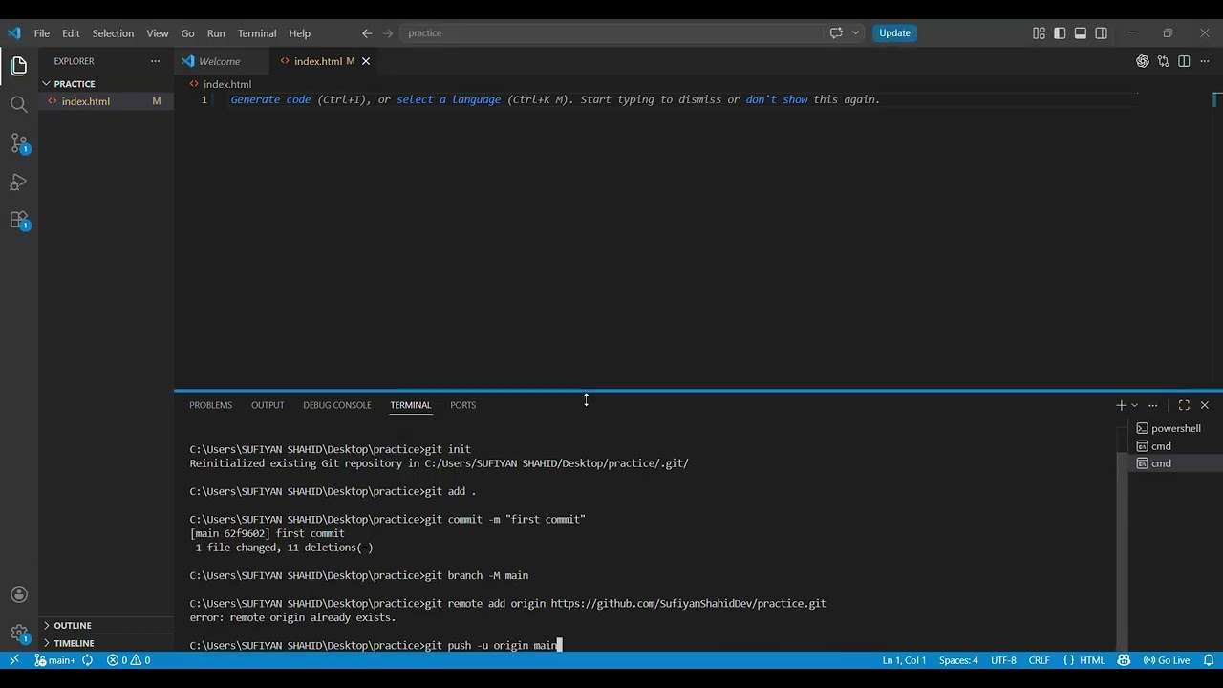
Task: Open the Manage gear icon
Action: [x=19, y=633]
